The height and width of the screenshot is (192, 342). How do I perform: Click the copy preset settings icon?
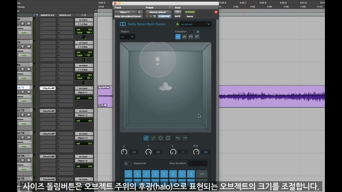pyautogui.click(x=155, y=17)
